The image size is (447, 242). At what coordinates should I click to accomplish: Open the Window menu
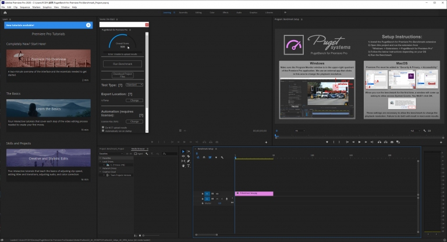click(x=65, y=7)
